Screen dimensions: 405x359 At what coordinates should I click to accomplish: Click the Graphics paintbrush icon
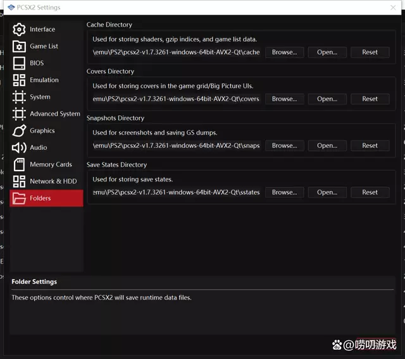click(x=19, y=131)
